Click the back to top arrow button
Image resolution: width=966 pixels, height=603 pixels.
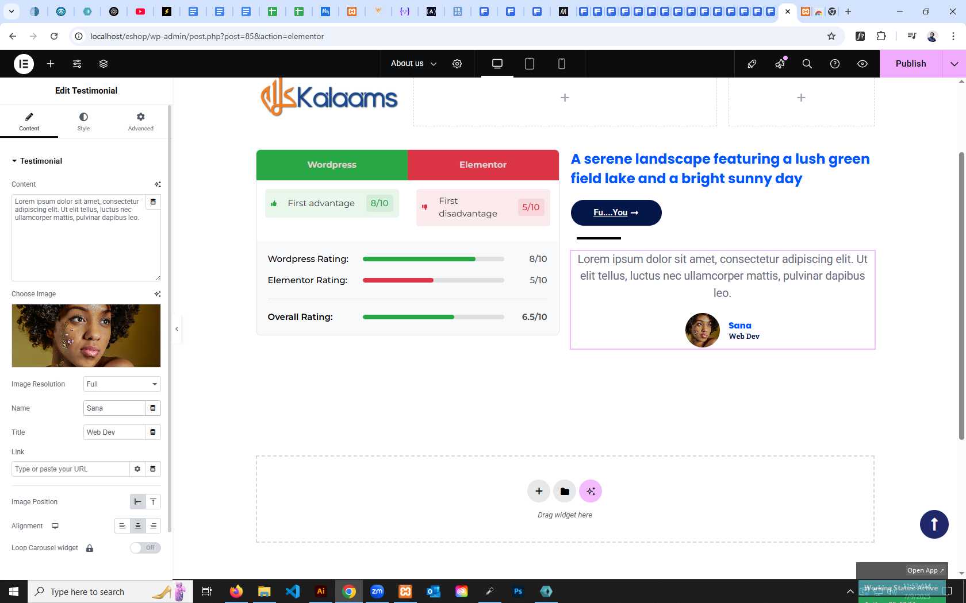934,524
